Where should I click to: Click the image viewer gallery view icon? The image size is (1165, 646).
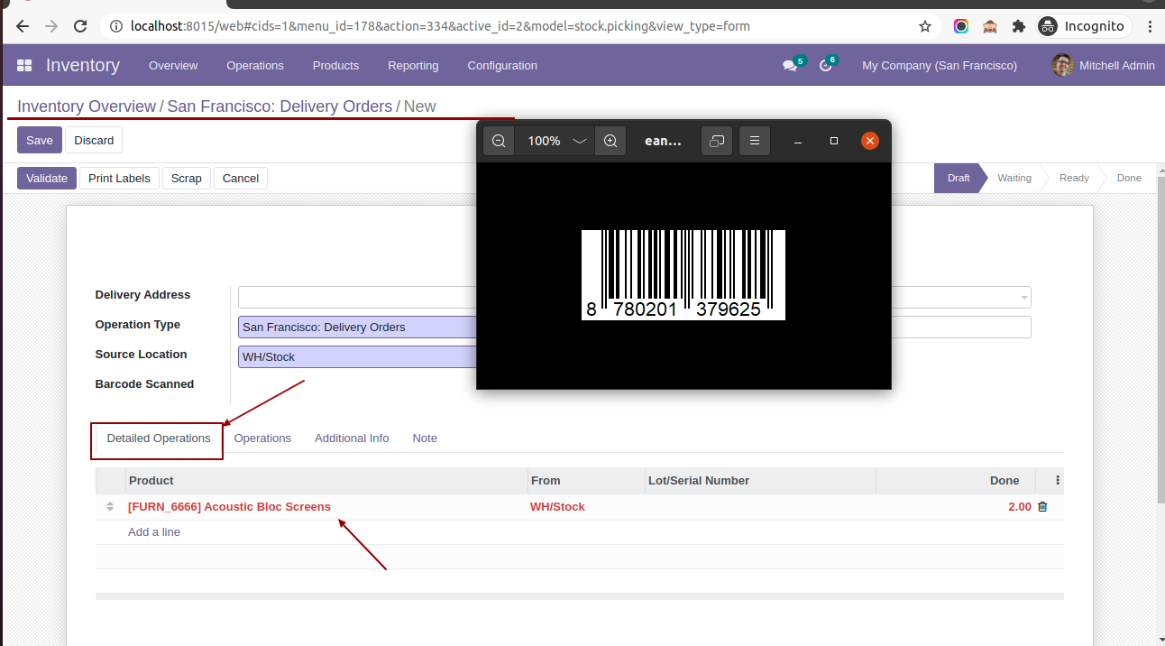[717, 141]
